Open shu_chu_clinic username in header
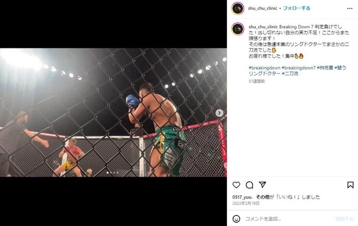The image size is (358, 226). (x=263, y=8)
